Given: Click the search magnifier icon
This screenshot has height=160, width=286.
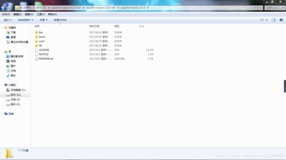Looking at the screenshot, I should (x=283, y=8).
